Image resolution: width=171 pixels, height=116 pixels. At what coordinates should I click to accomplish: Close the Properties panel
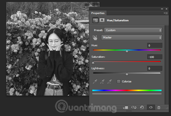click(167, 9)
